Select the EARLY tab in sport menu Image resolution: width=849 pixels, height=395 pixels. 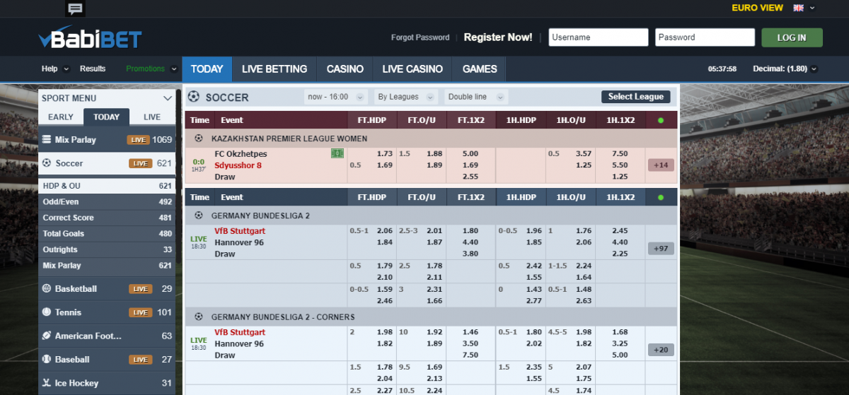tap(61, 117)
